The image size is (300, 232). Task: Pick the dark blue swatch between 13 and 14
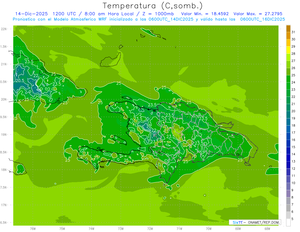click(x=288, y=158)
